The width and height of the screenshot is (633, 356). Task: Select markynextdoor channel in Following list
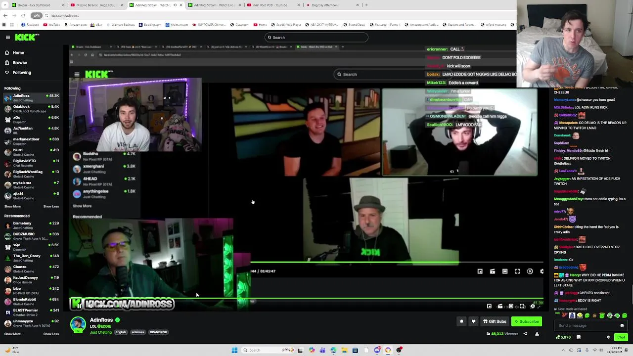tap(32, 141)
